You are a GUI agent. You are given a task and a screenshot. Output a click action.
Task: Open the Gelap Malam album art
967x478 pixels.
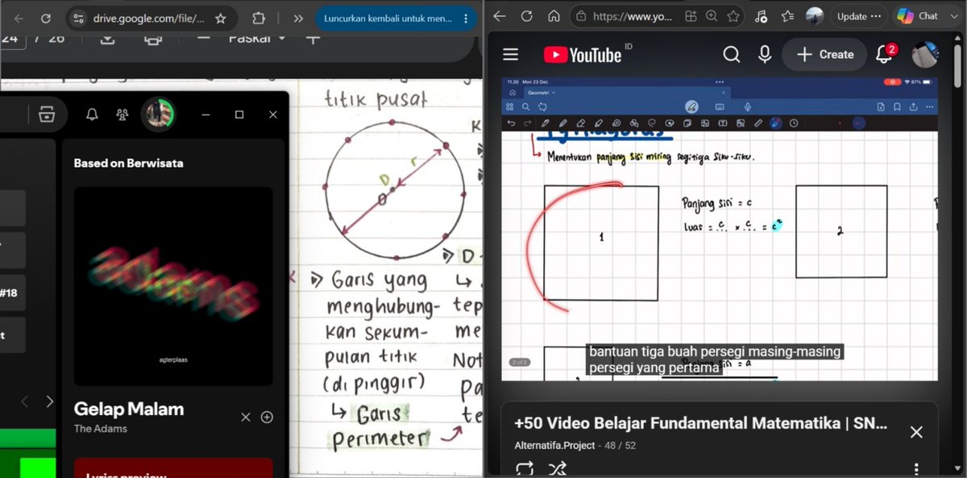click(x=173, y=286)
